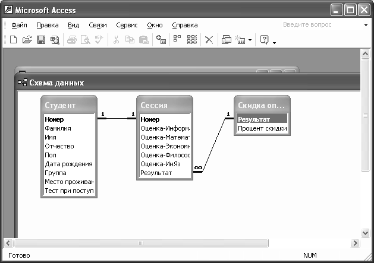Click the Paste clipboard icon
374x263 pixels.
pos(144,40)
